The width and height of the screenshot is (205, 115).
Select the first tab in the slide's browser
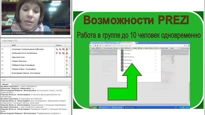[x=97, y=43]
